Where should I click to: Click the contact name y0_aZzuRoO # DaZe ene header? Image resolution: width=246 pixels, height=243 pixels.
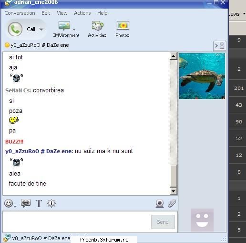[40, 45]
